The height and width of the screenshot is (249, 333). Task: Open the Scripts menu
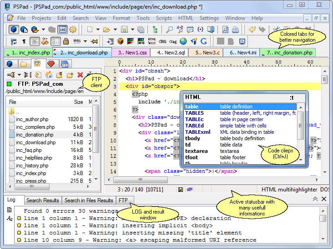164,18
